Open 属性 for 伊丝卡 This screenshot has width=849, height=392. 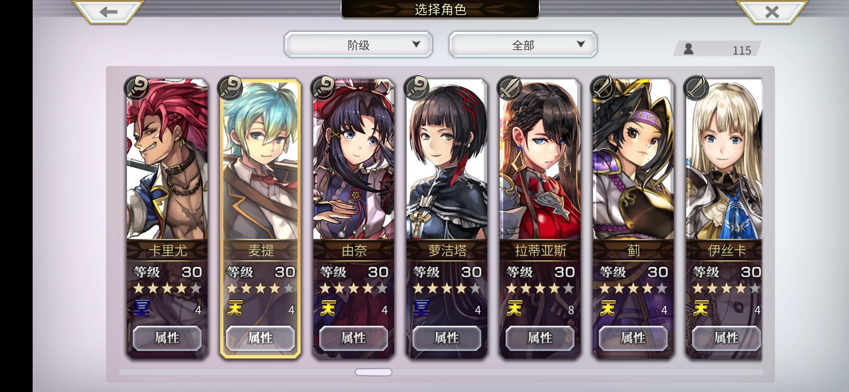coord(726,338)
